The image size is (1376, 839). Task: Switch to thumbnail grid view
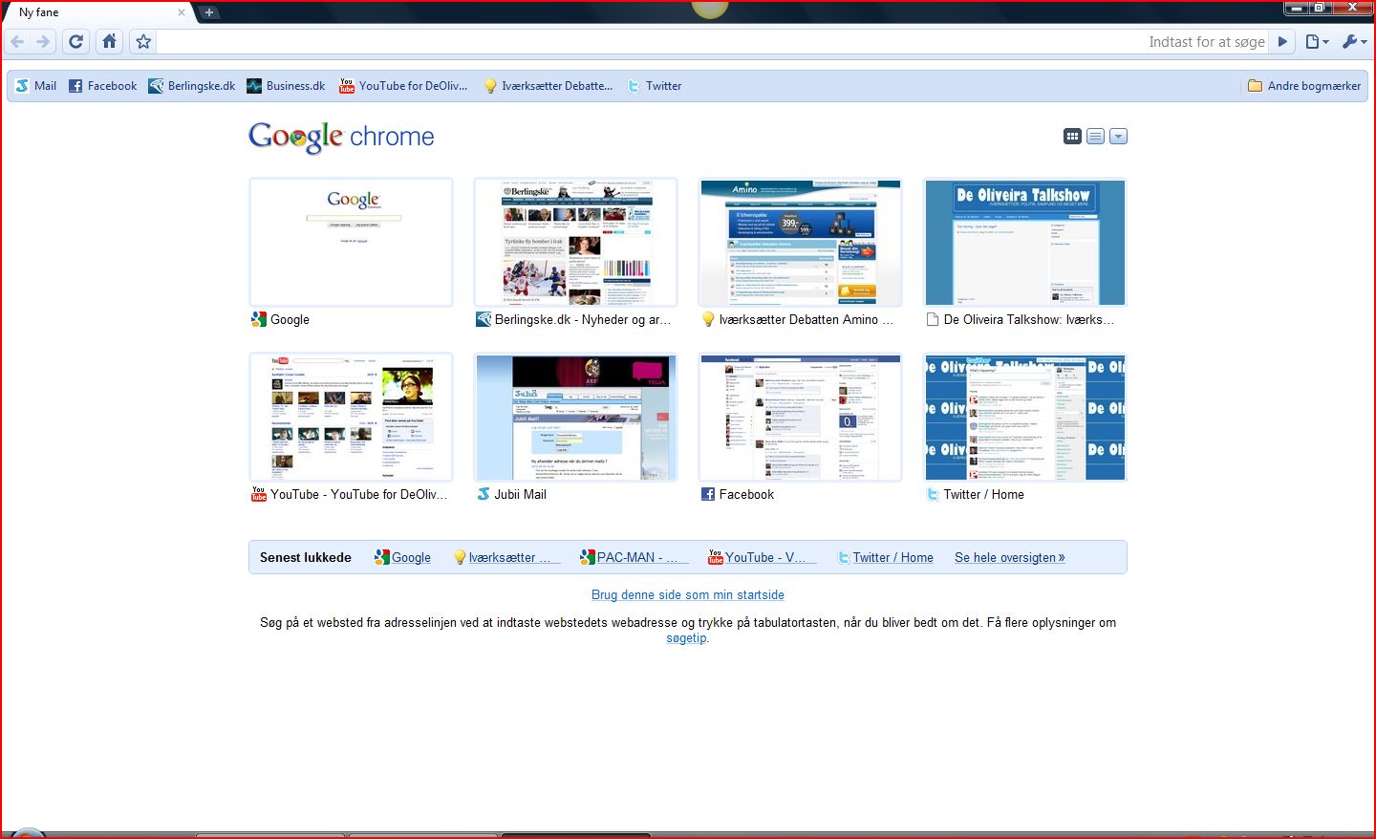(1073, 137)
